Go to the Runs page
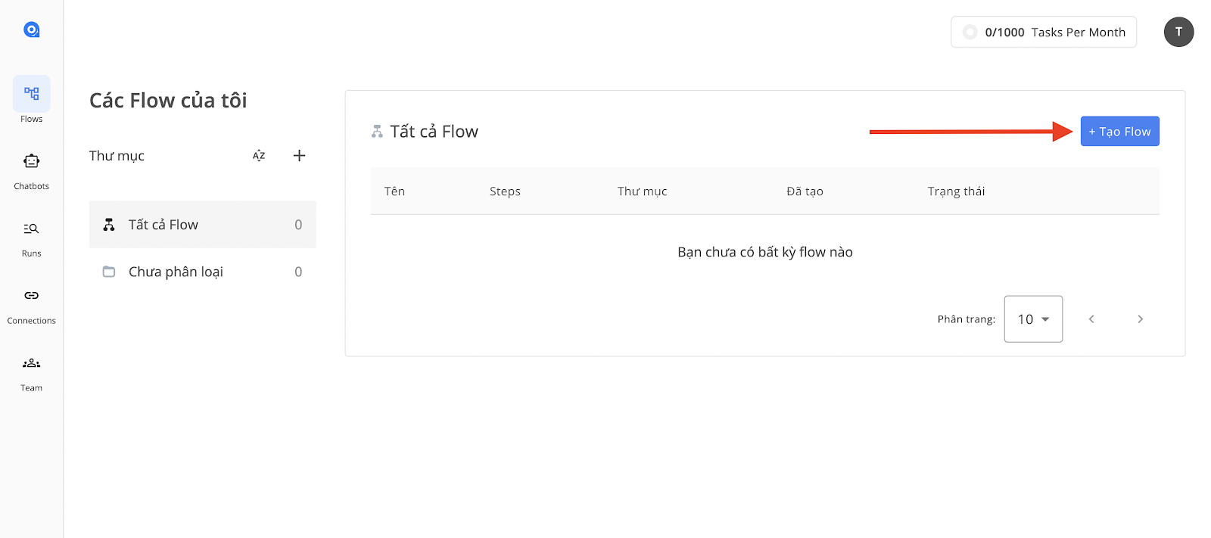The width and height of the screenshot is (1211, 538). point(32,239)
